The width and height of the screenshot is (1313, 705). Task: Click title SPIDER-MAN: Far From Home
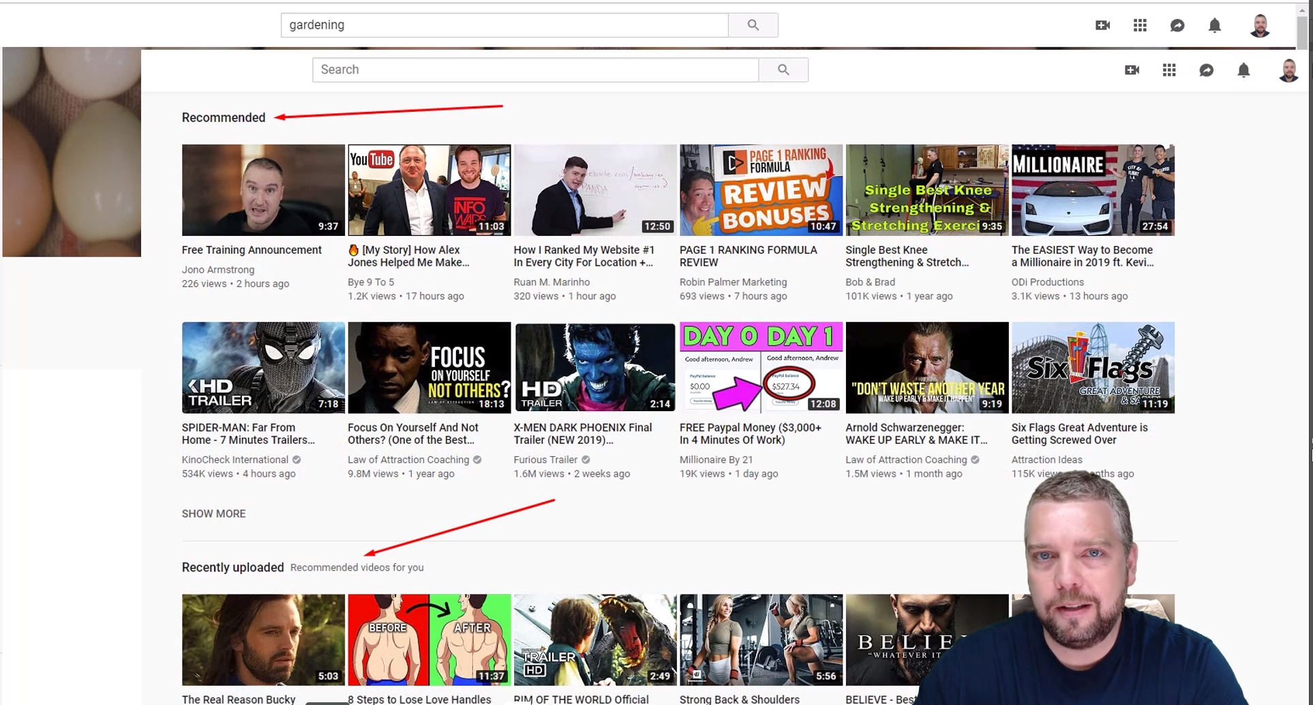[x=248, y=434]
